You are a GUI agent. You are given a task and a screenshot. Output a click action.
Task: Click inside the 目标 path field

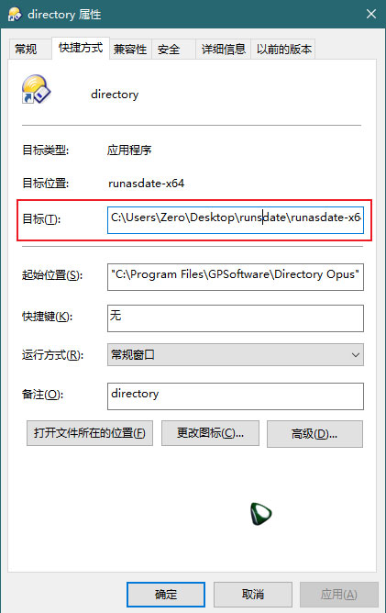(236, 220)
